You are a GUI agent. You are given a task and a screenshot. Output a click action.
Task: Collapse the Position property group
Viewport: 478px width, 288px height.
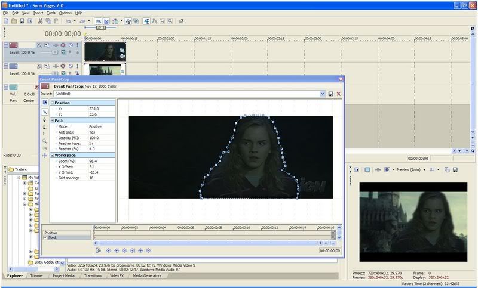tap(52, 103)
